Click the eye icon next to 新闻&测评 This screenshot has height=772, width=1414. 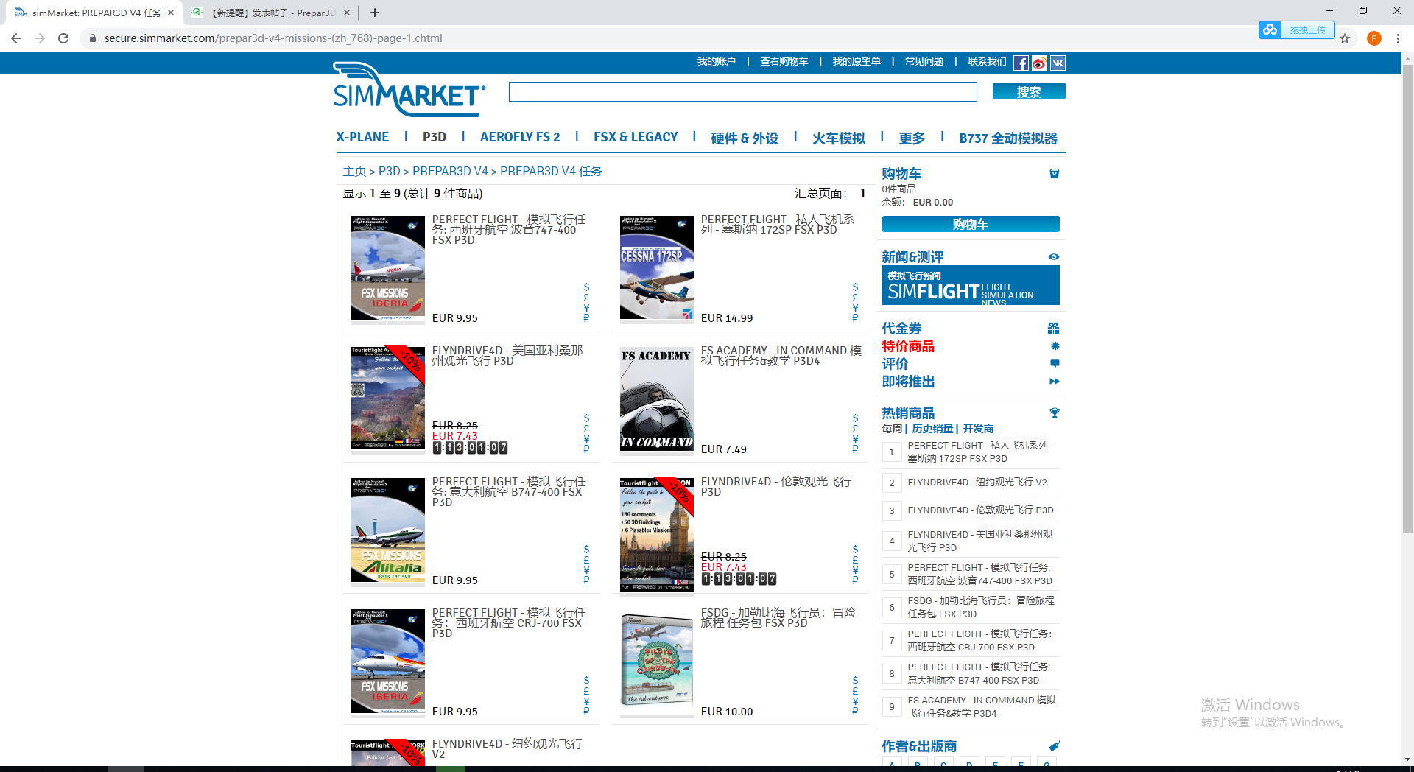coord(1054,257)
